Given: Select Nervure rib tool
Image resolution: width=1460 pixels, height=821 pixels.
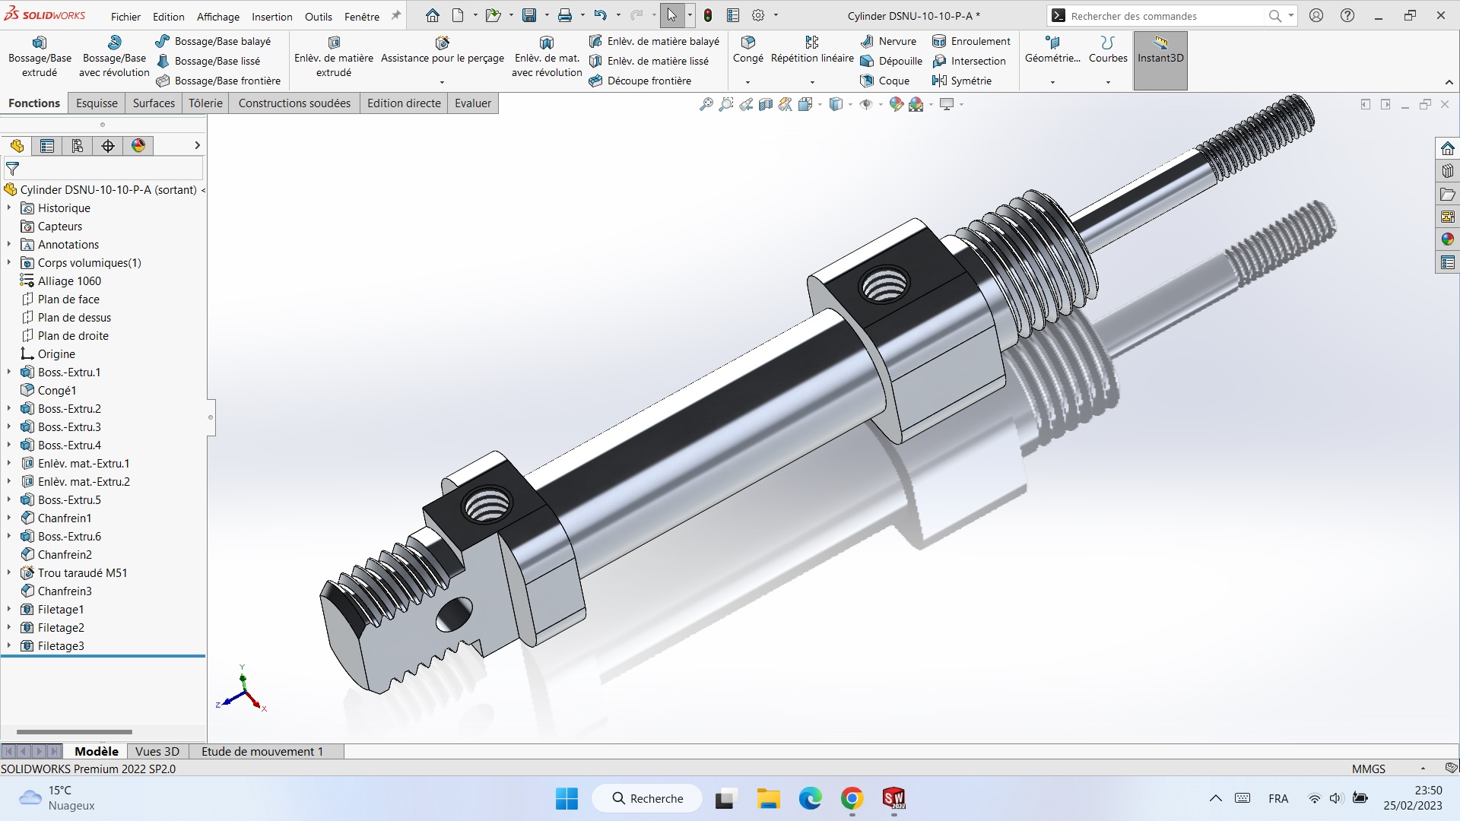Looking at the screenshot, I should click(888, 41).
